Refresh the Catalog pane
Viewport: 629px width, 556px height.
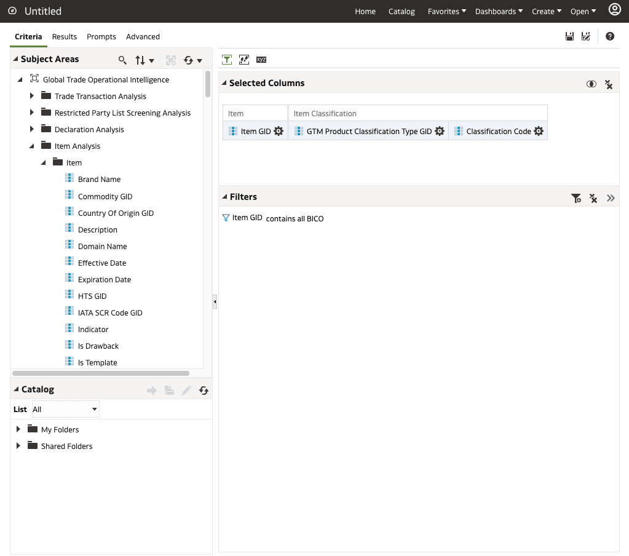click(204, 391)
